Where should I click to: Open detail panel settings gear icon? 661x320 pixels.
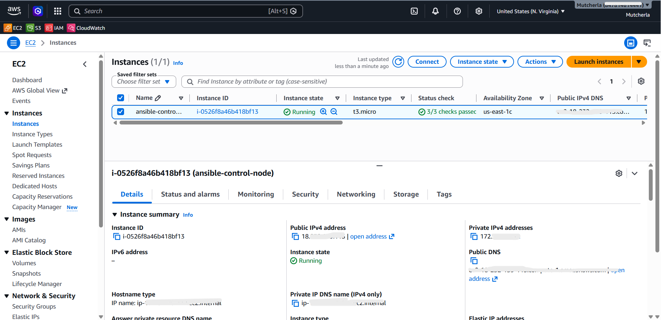click(619, 173)
